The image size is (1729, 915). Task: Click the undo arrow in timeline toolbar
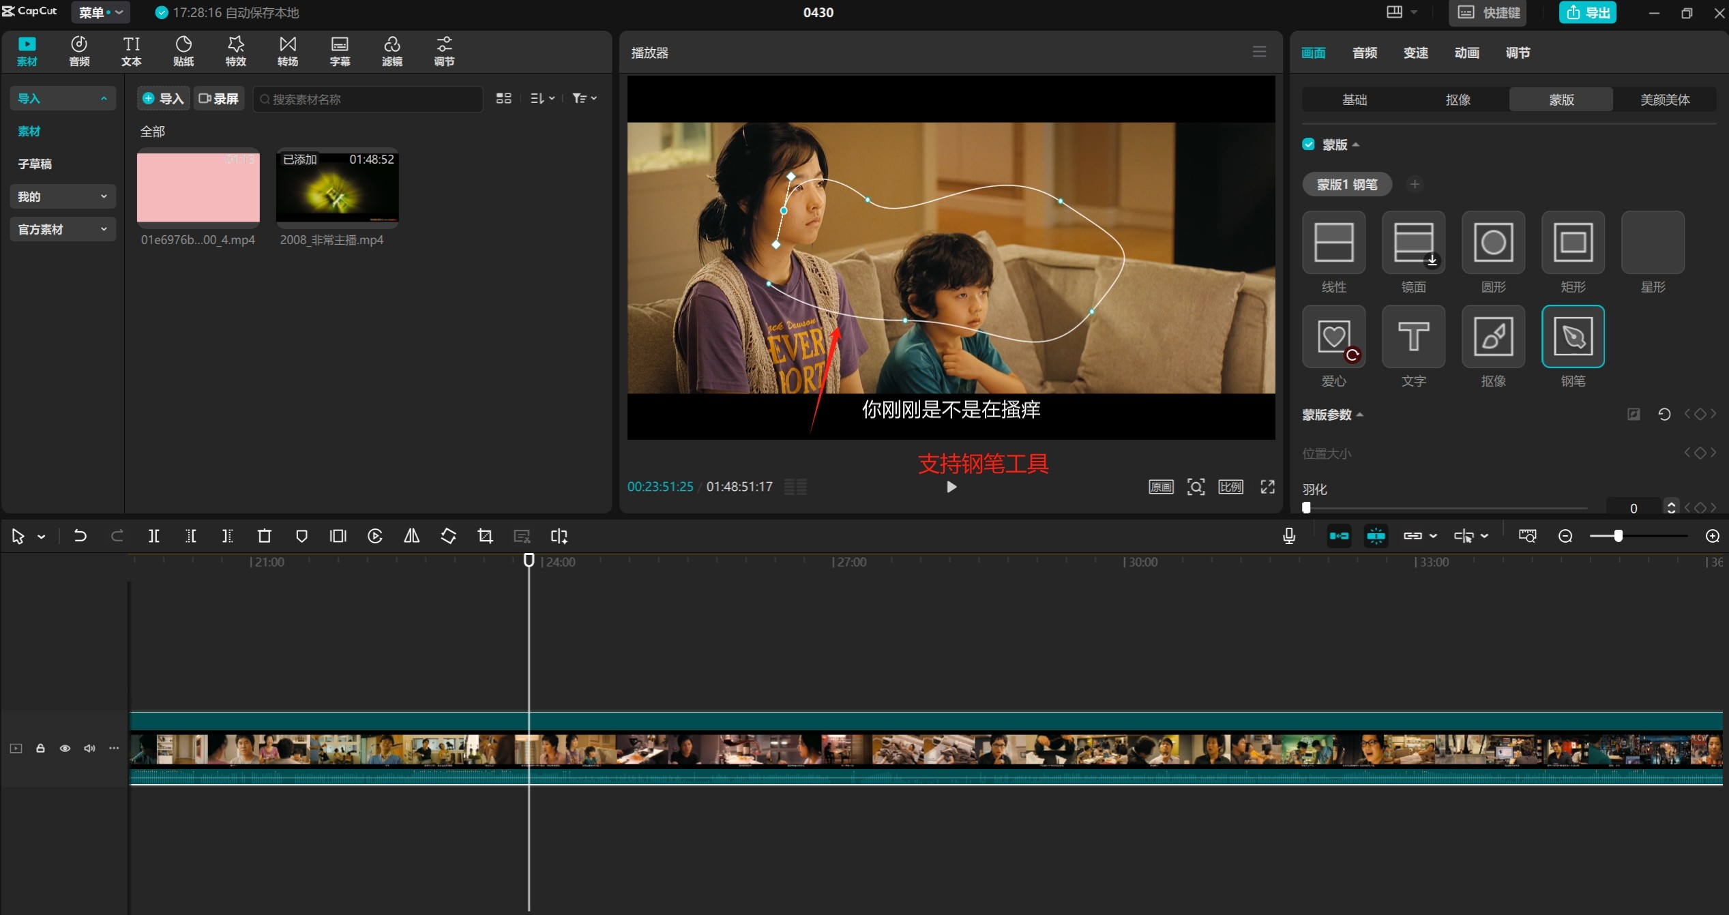[80, 536]
